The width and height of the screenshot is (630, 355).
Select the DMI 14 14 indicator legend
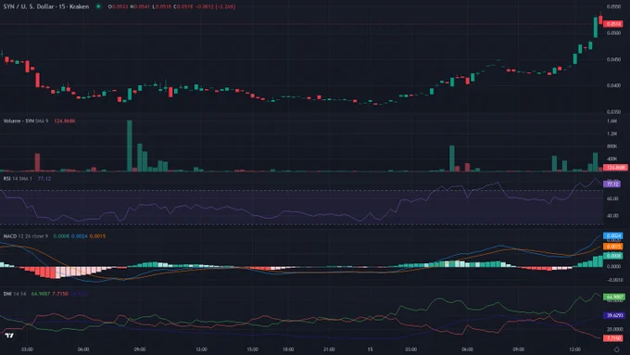point(15,294)
